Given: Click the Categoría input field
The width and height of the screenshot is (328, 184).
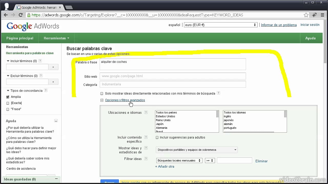Looking at the screenshot, I should (173, 84).
